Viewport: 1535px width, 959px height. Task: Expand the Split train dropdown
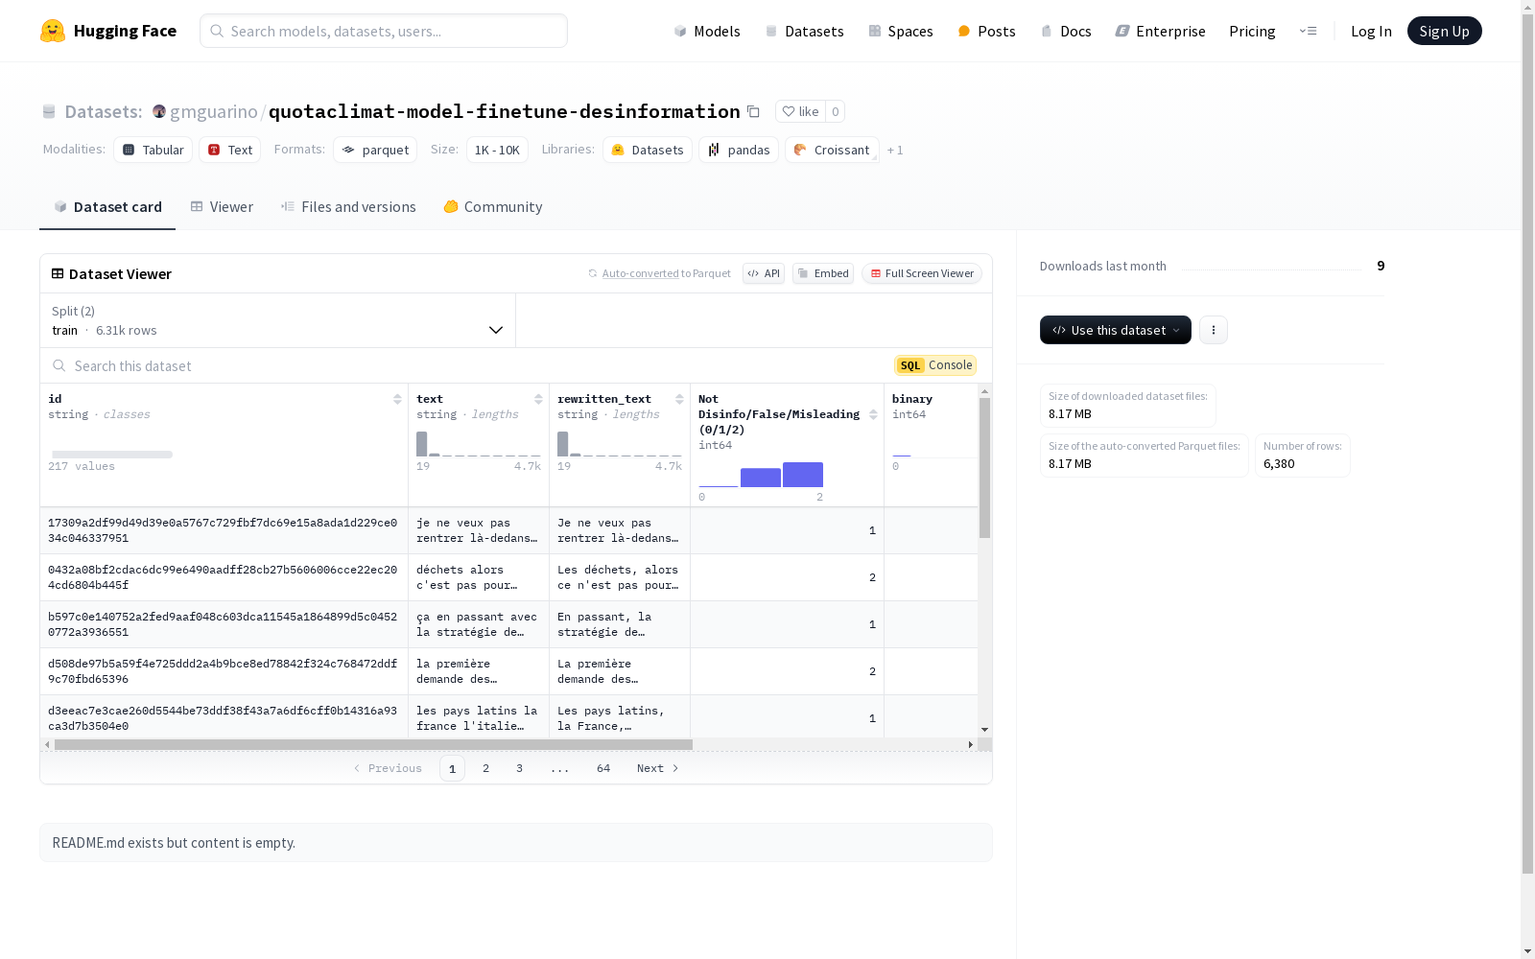pos(277,320)
